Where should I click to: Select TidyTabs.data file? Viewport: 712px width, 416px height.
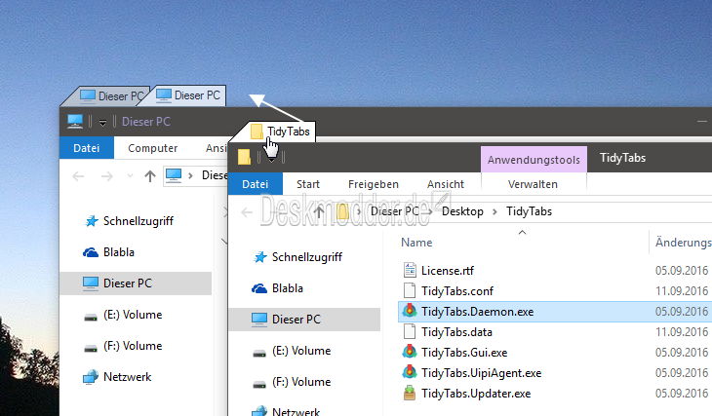click(x=456, y=332)
